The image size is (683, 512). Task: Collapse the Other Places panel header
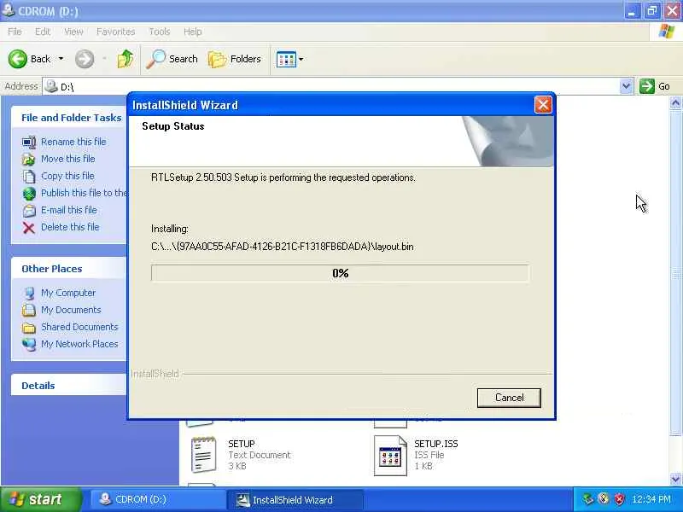point(69,269)
